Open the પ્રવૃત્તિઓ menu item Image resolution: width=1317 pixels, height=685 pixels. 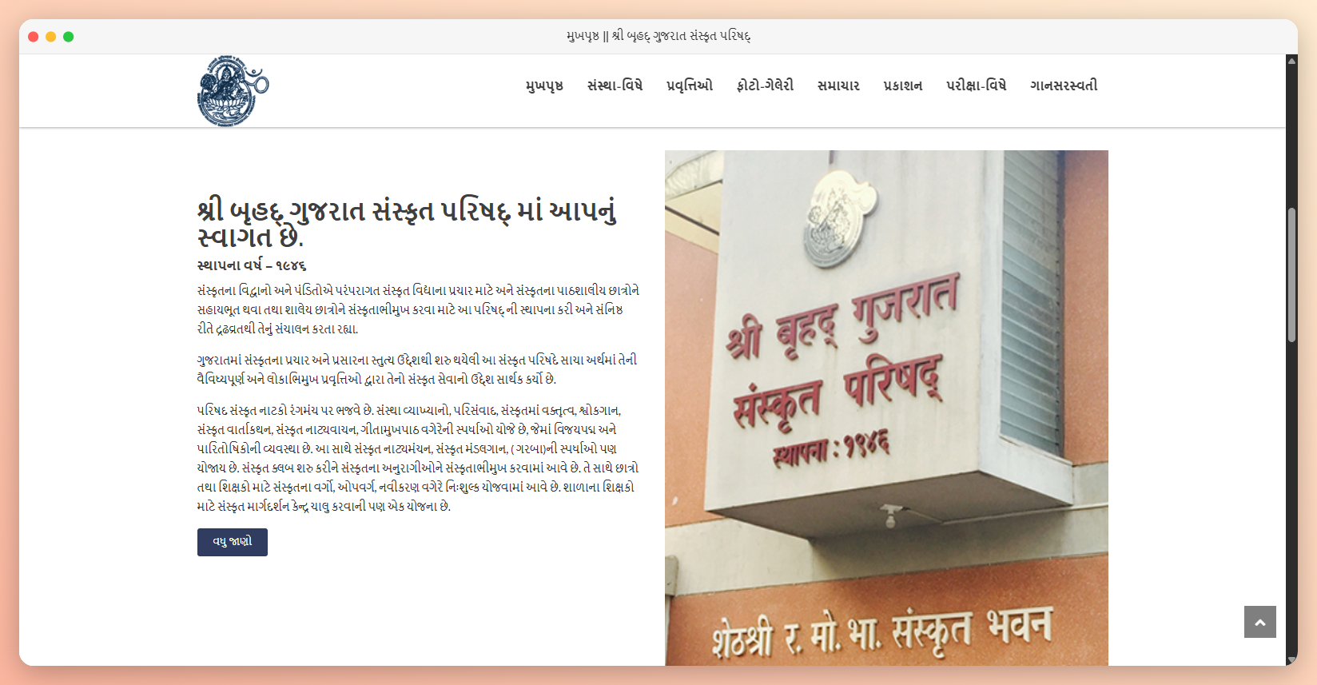[690, 86]
